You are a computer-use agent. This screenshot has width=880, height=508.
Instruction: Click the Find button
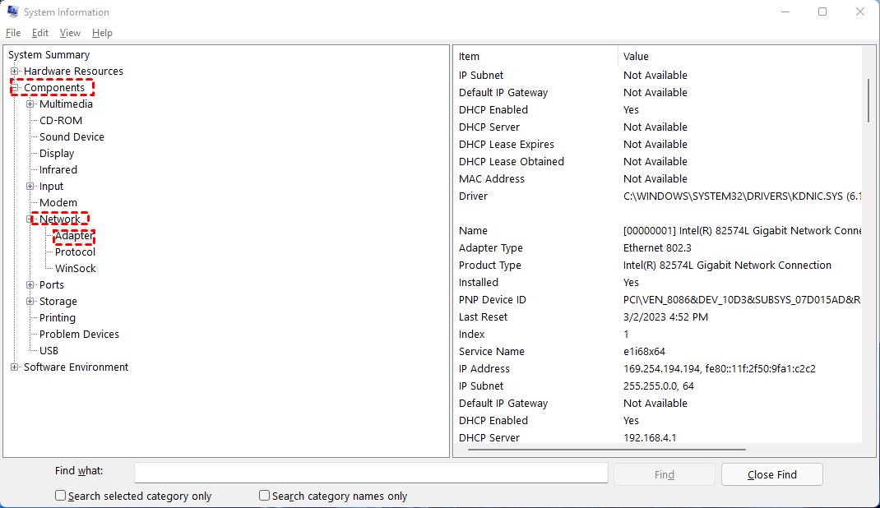pos(664,474)
